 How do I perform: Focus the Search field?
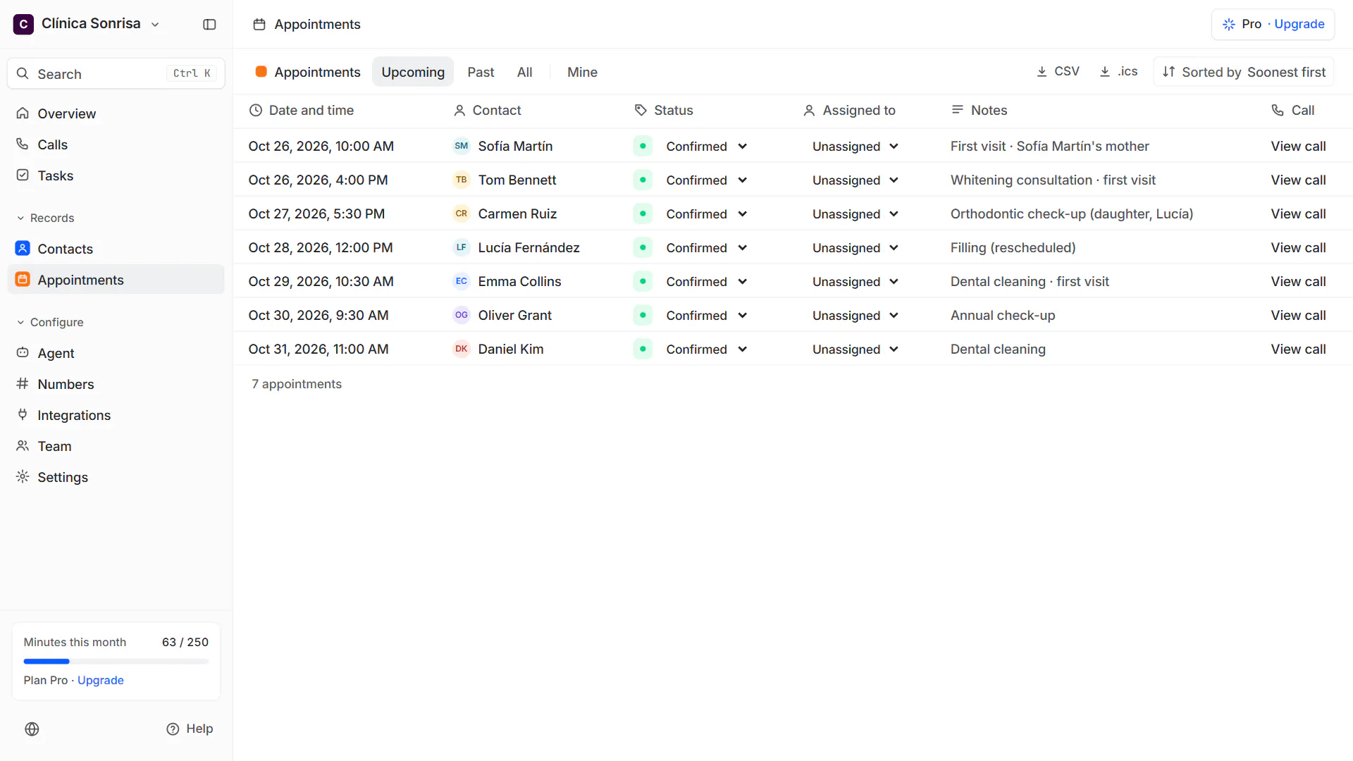coord(116,73)
